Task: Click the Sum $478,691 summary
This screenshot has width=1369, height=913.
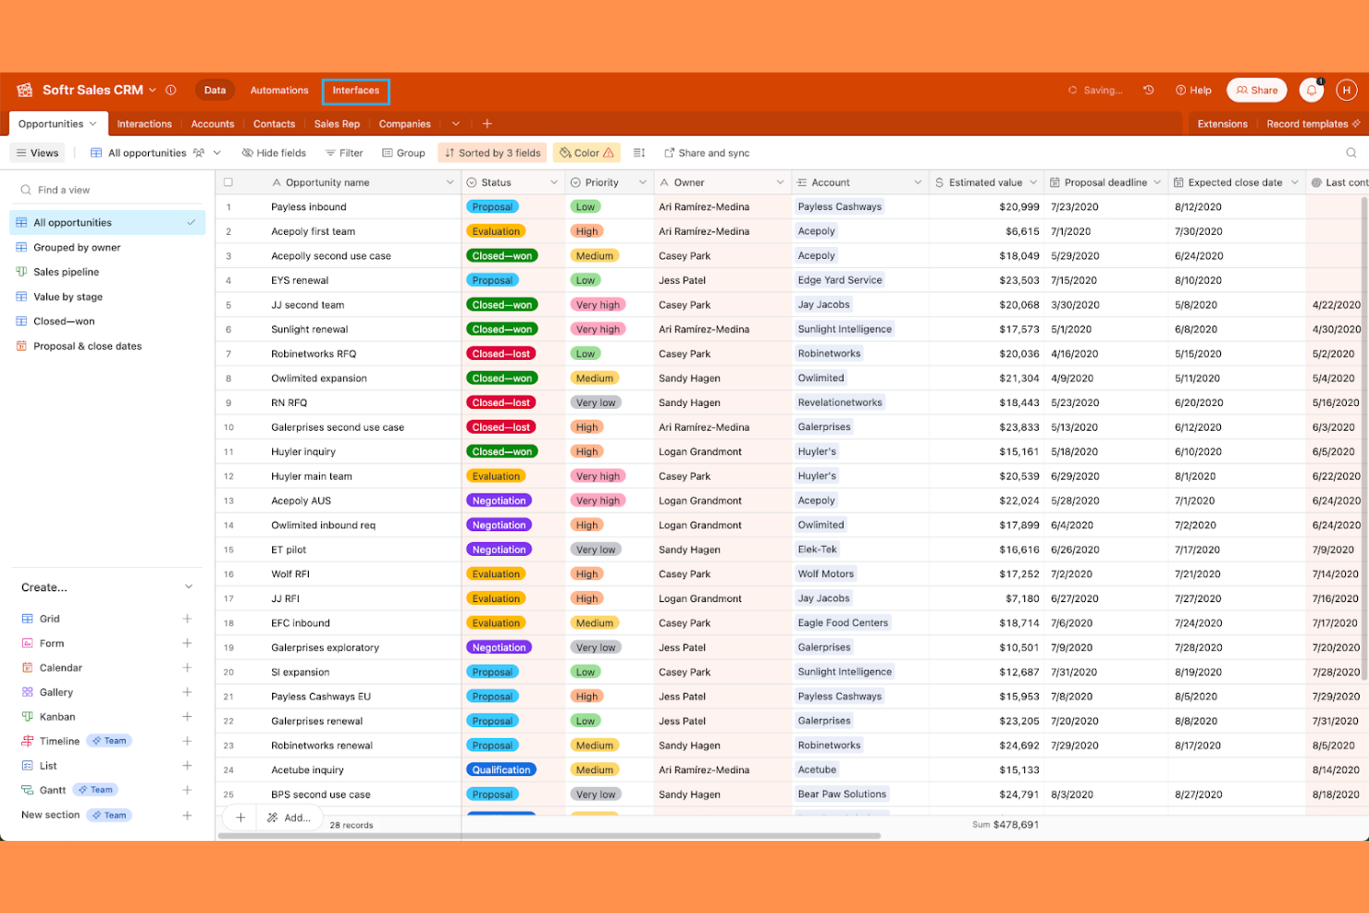Action: coord(1005,824)
